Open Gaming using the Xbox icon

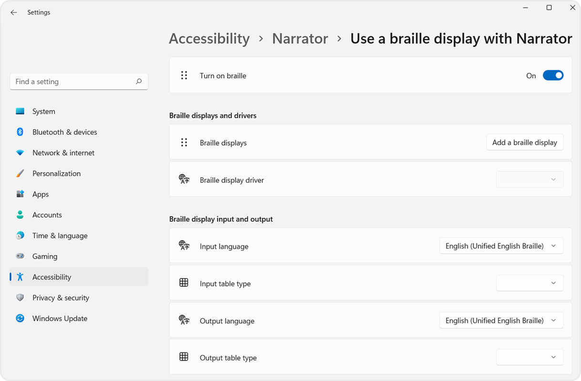20,256
